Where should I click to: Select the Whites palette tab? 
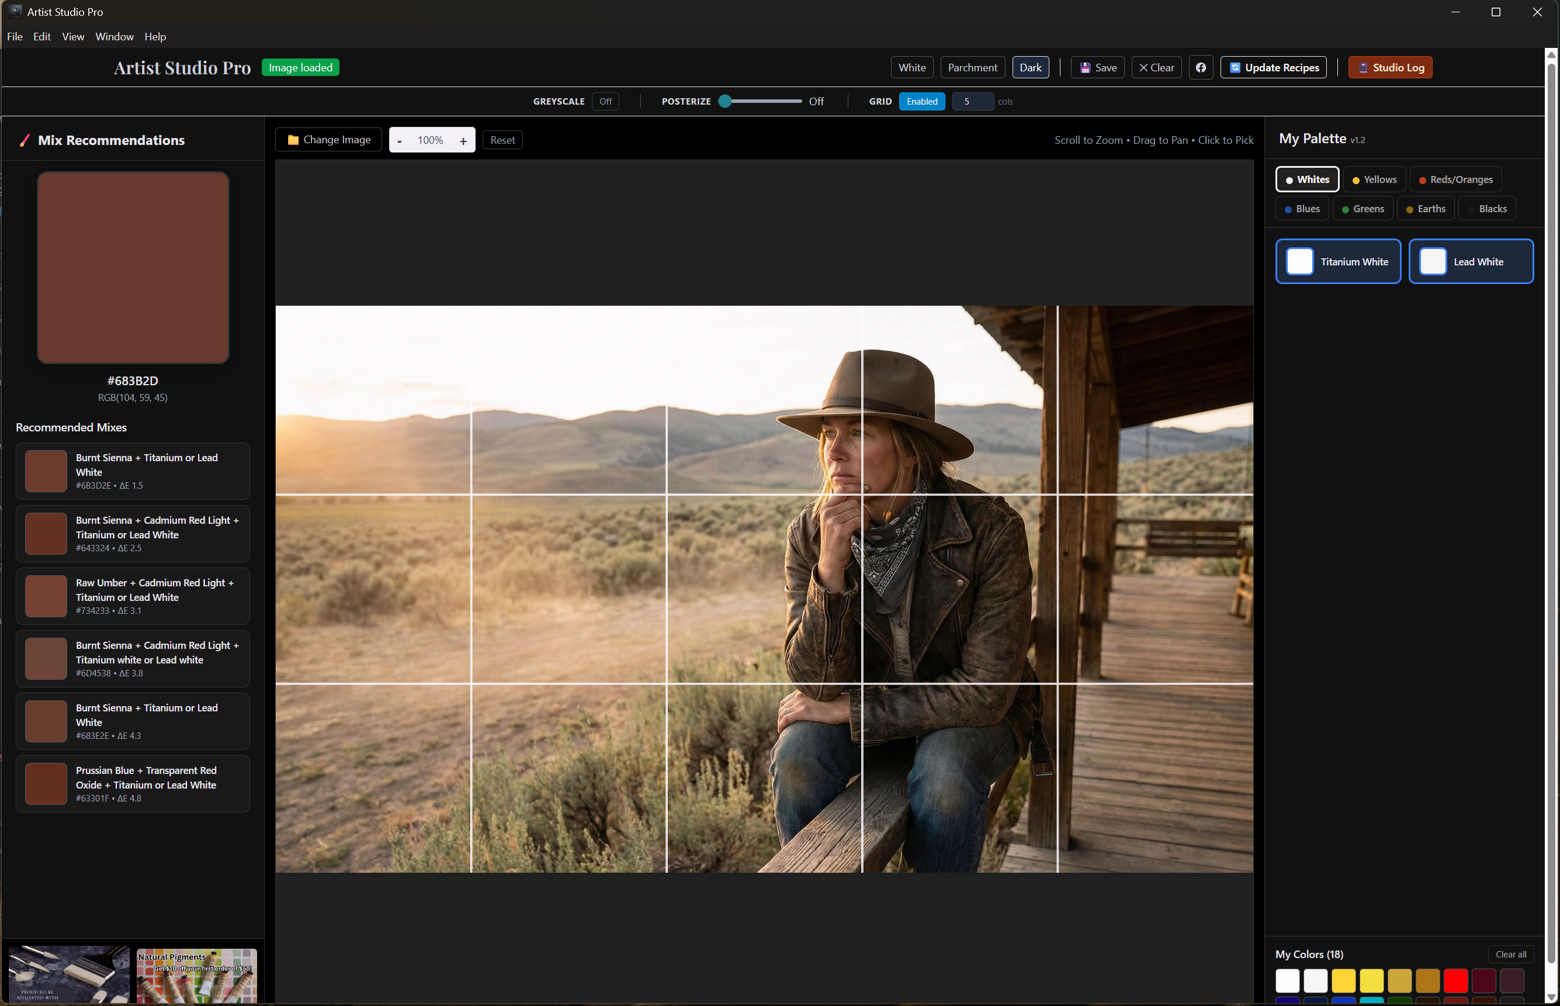(1306, 179)
